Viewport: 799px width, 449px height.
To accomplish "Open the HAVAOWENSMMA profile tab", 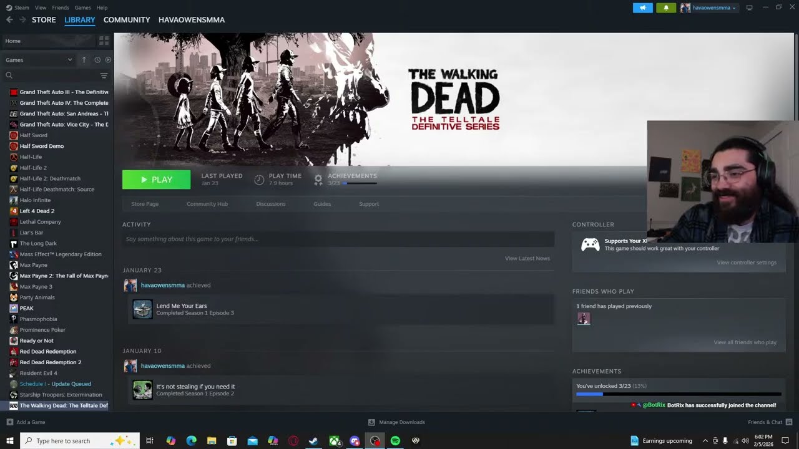I will (x=192, y=20).
